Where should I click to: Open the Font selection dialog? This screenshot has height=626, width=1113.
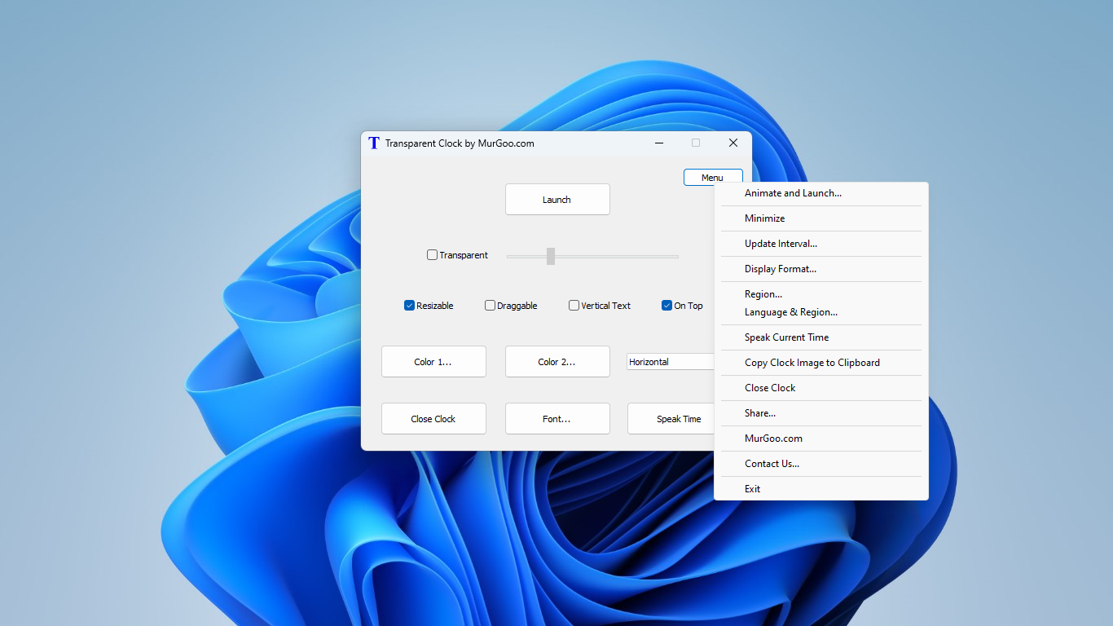(x=557, y=418)
